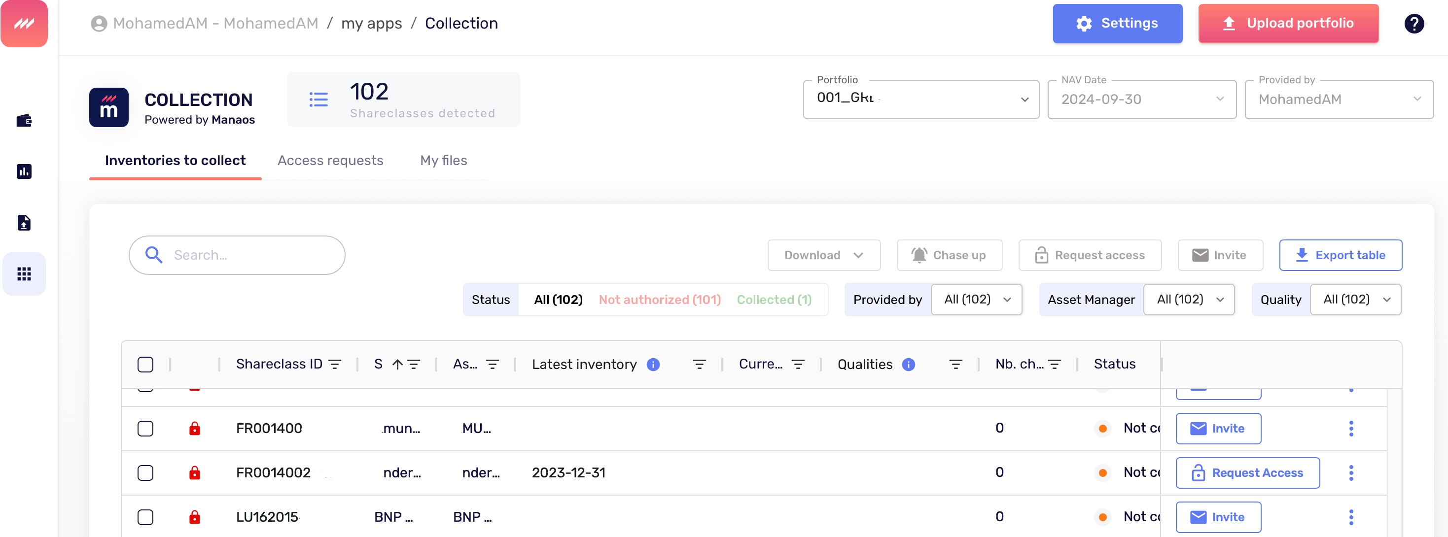Click into the Search field
This screenshot has height=537, width=1448.
pos(237,256)
